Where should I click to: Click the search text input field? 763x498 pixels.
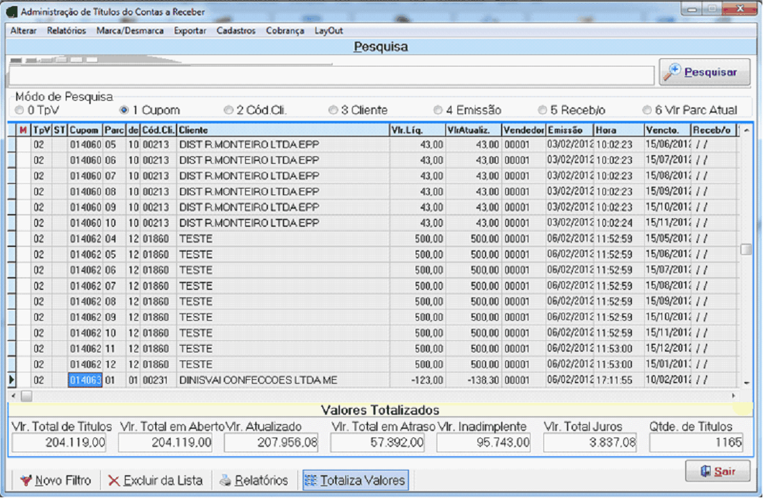[330, 75]
